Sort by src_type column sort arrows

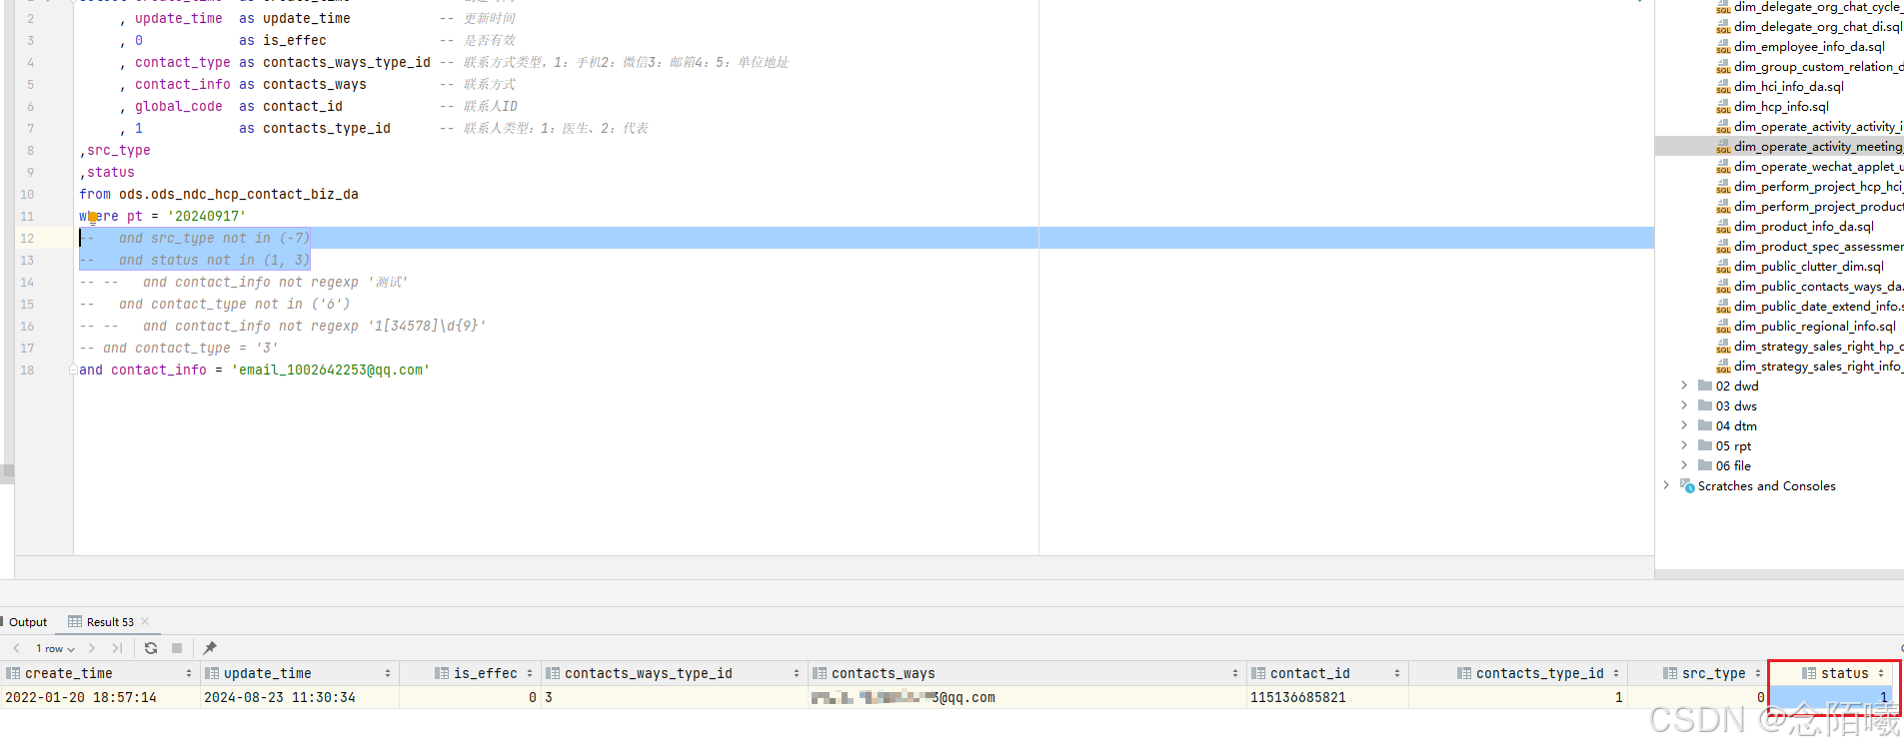pos(1758,674)
